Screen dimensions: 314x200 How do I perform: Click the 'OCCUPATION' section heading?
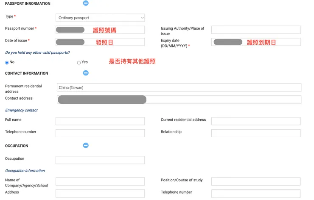click(x=17, y=146)
